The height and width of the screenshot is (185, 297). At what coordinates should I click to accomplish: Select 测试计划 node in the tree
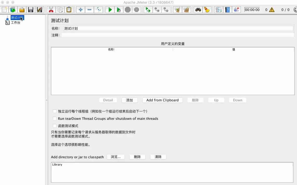coord(17,18)
